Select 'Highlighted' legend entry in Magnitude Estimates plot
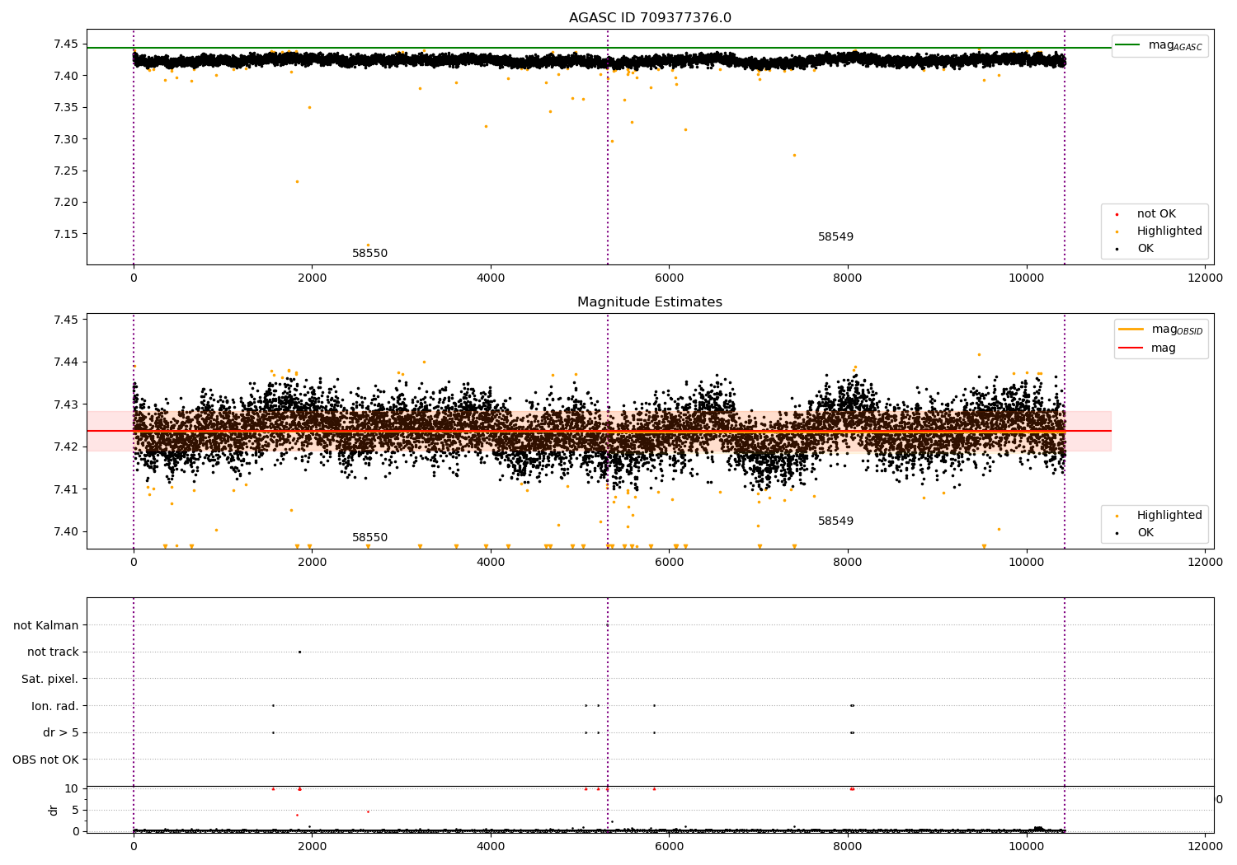Screen dimensions: 1237x865 [x=1169, y=516]
